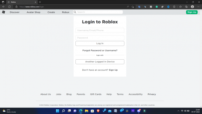
Task: Open Robux in Roblox navbar
Action: pos(66,12)
